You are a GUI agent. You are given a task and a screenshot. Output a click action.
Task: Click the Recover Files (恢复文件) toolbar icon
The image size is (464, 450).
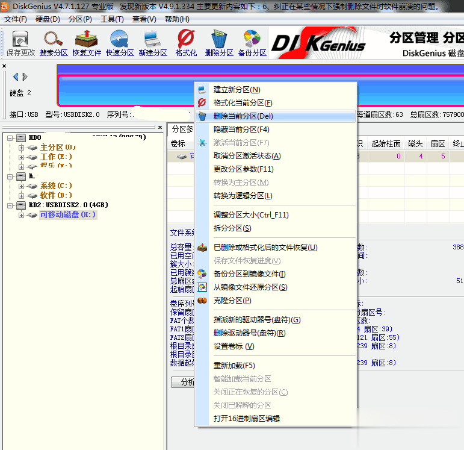[x=87, y=39]
